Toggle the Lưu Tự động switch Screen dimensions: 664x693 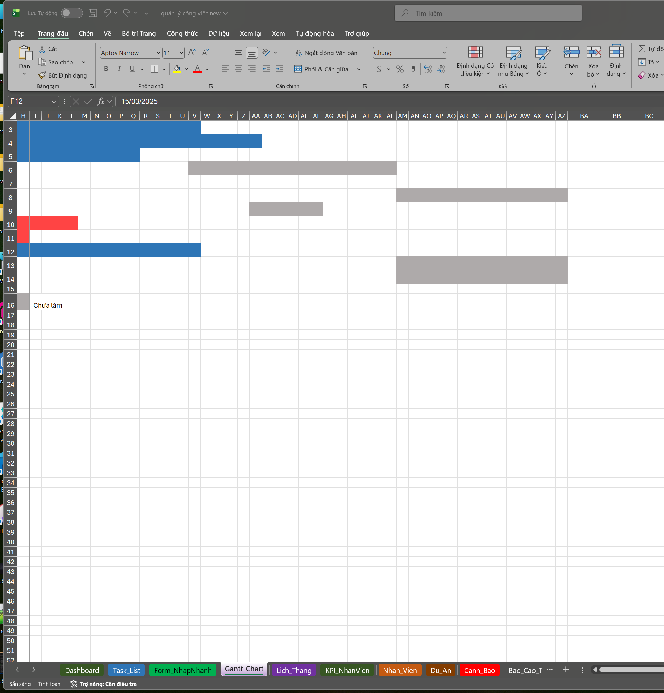tap(72, 13)
